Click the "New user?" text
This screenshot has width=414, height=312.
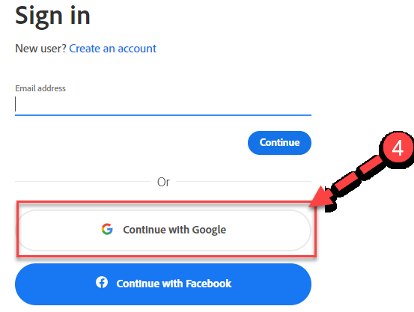(x=40, y=49)
